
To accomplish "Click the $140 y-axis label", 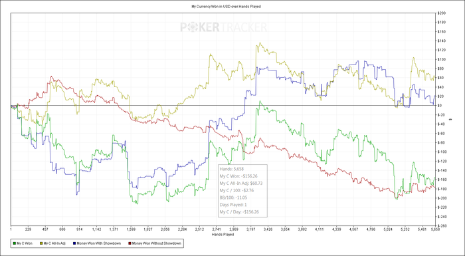I will pyautogui.click(x=441, y=41).
